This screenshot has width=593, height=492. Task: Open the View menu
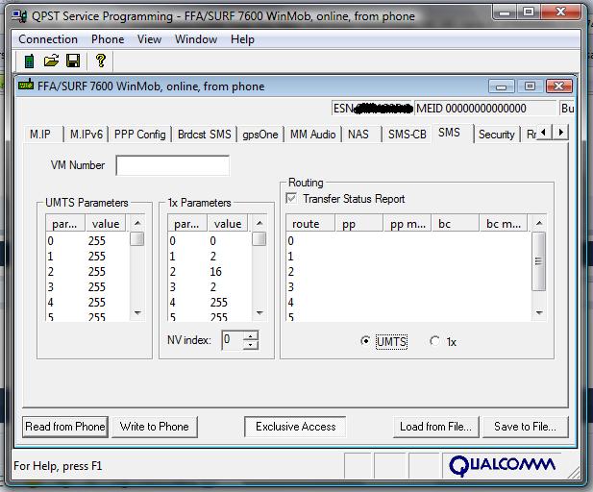point(149,39)
